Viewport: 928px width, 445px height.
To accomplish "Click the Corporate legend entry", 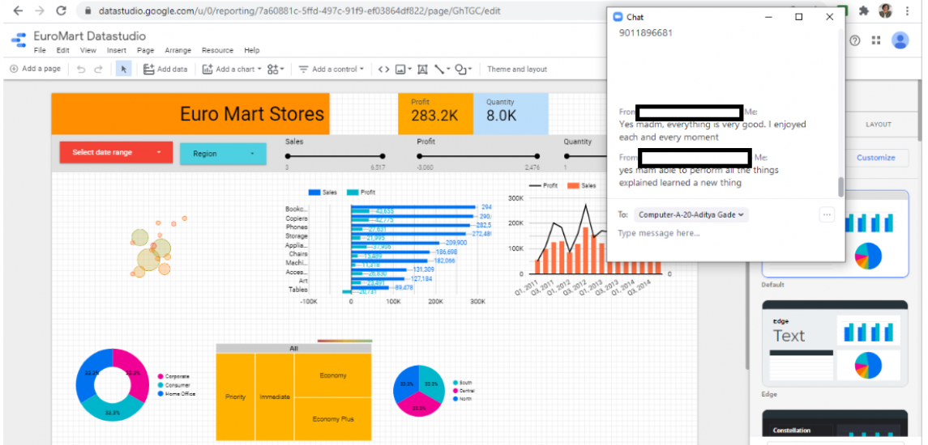I will pyautogui.click(x=173, y=376).
